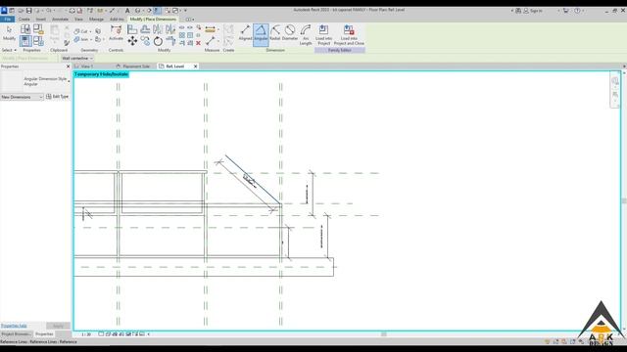Switch to the Placement Side view tab
This screenshot has width=627, height=352.
133,66
